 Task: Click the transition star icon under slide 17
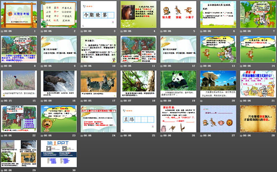[x=82, y=101]
